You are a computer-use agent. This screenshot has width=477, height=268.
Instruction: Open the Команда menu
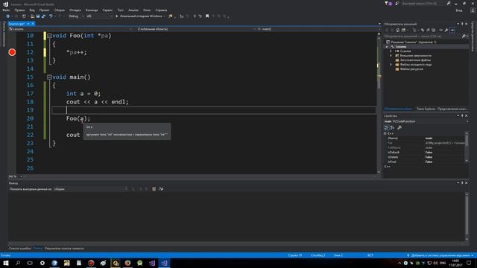[92, 10]
